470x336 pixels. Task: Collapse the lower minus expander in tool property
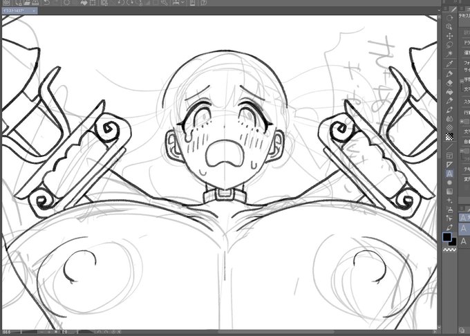tap(462, 151)
